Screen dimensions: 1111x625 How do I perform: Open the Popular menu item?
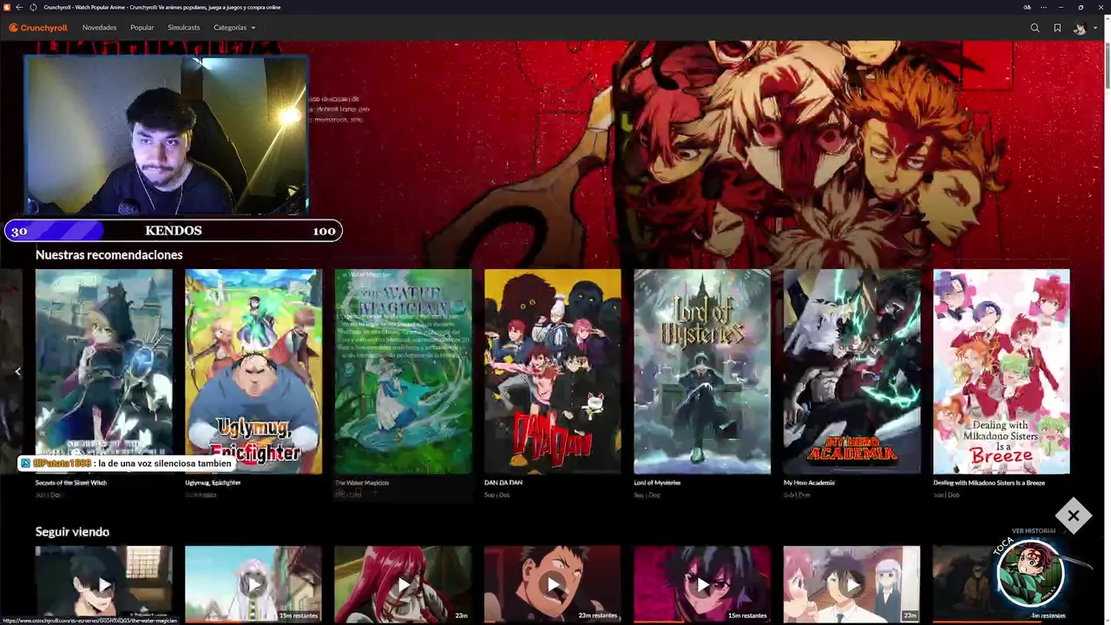pyautogui.click(x=142, y=28)
